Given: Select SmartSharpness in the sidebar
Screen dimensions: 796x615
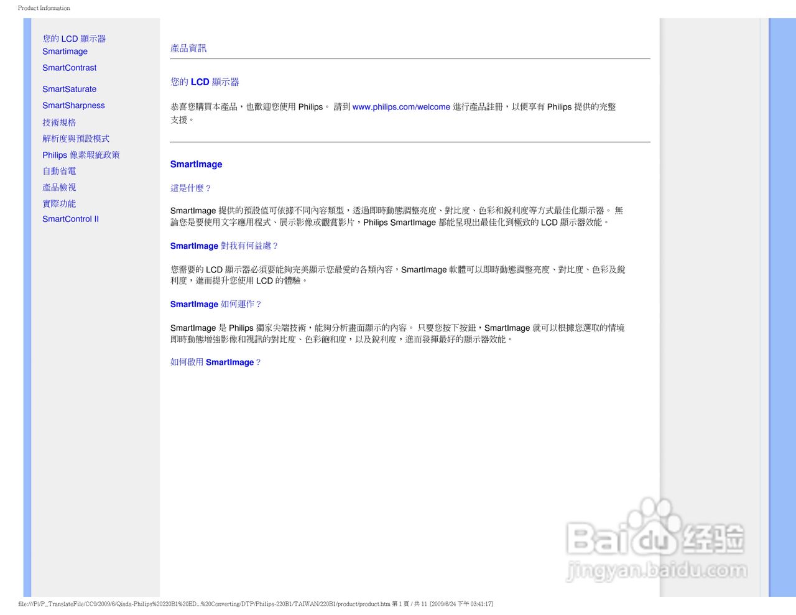Looking at the screenshot, I should tap(73, 106).
